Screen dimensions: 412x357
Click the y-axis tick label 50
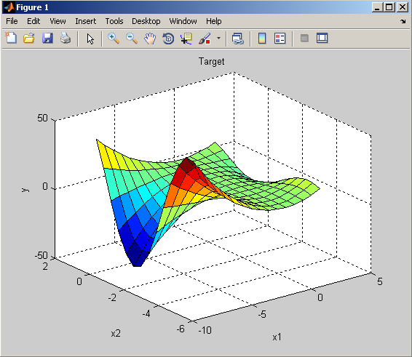(42, 118)
